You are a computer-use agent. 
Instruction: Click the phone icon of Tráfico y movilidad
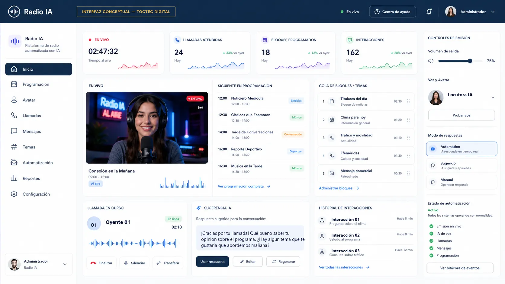click(332, 138)
